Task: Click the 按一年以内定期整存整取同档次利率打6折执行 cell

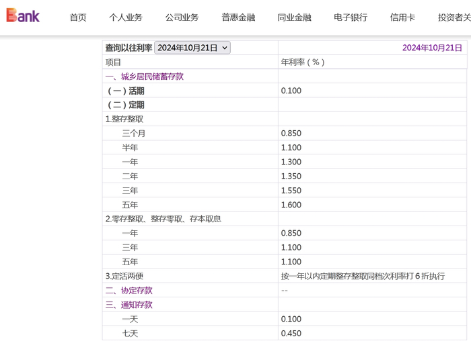Action: (x=363, y=277)
